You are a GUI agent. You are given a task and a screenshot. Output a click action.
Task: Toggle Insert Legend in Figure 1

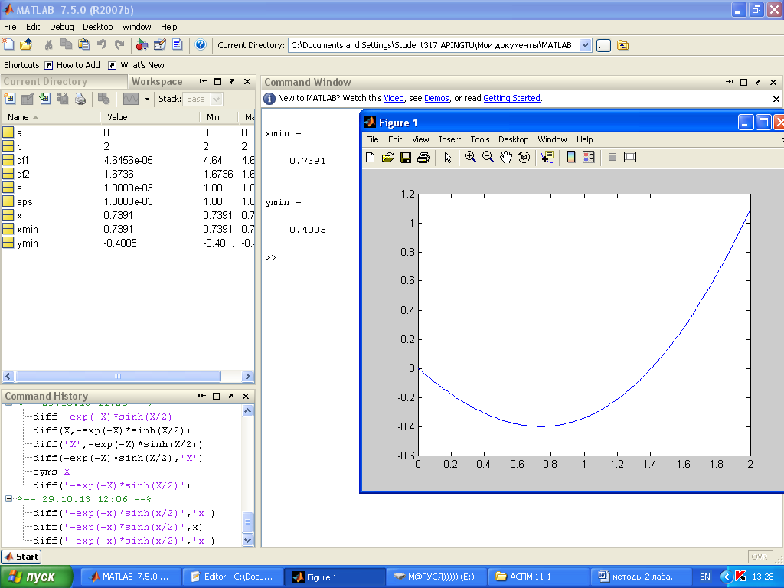pos(589,158)
